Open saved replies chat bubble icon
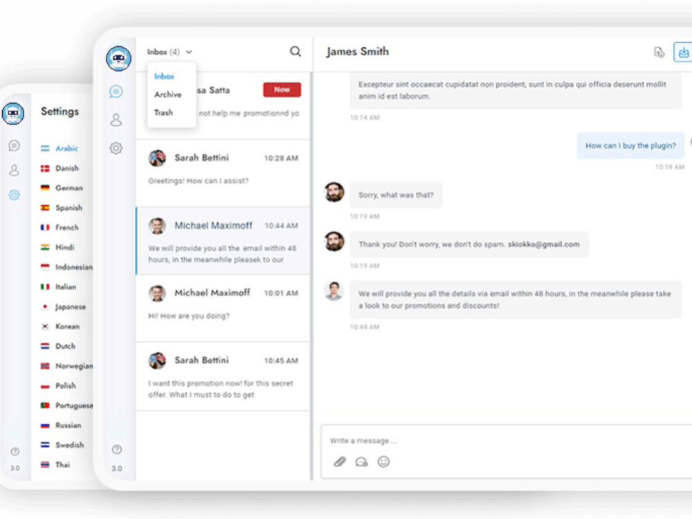The image size is (692, 519). pyautogui.click(x=361, y=462)
